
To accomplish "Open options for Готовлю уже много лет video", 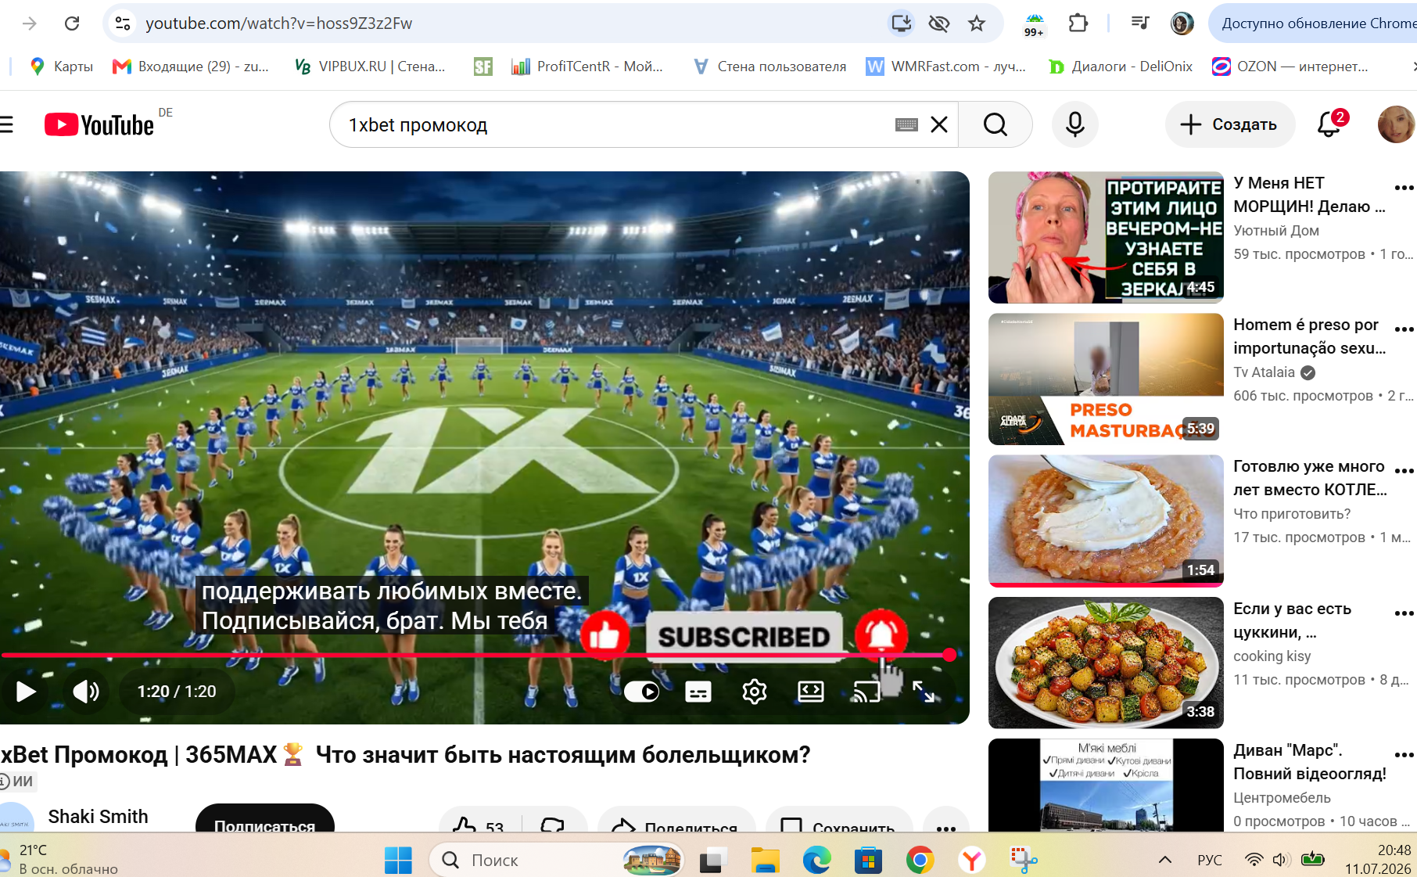I will point(1404,471).
